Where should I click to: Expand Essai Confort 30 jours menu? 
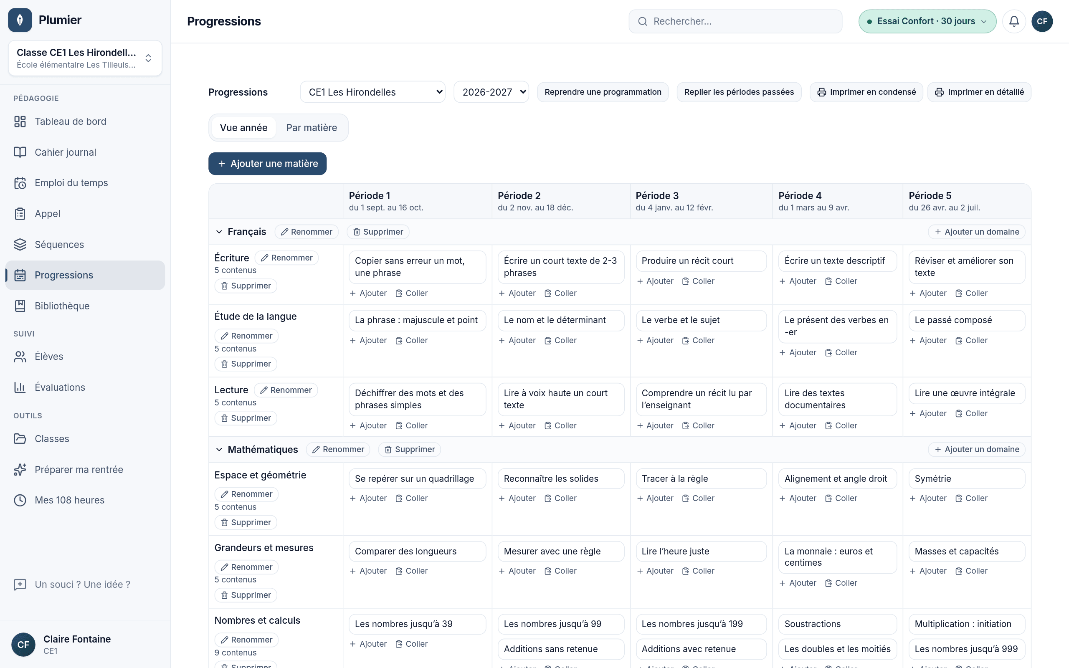click(927, 21)
